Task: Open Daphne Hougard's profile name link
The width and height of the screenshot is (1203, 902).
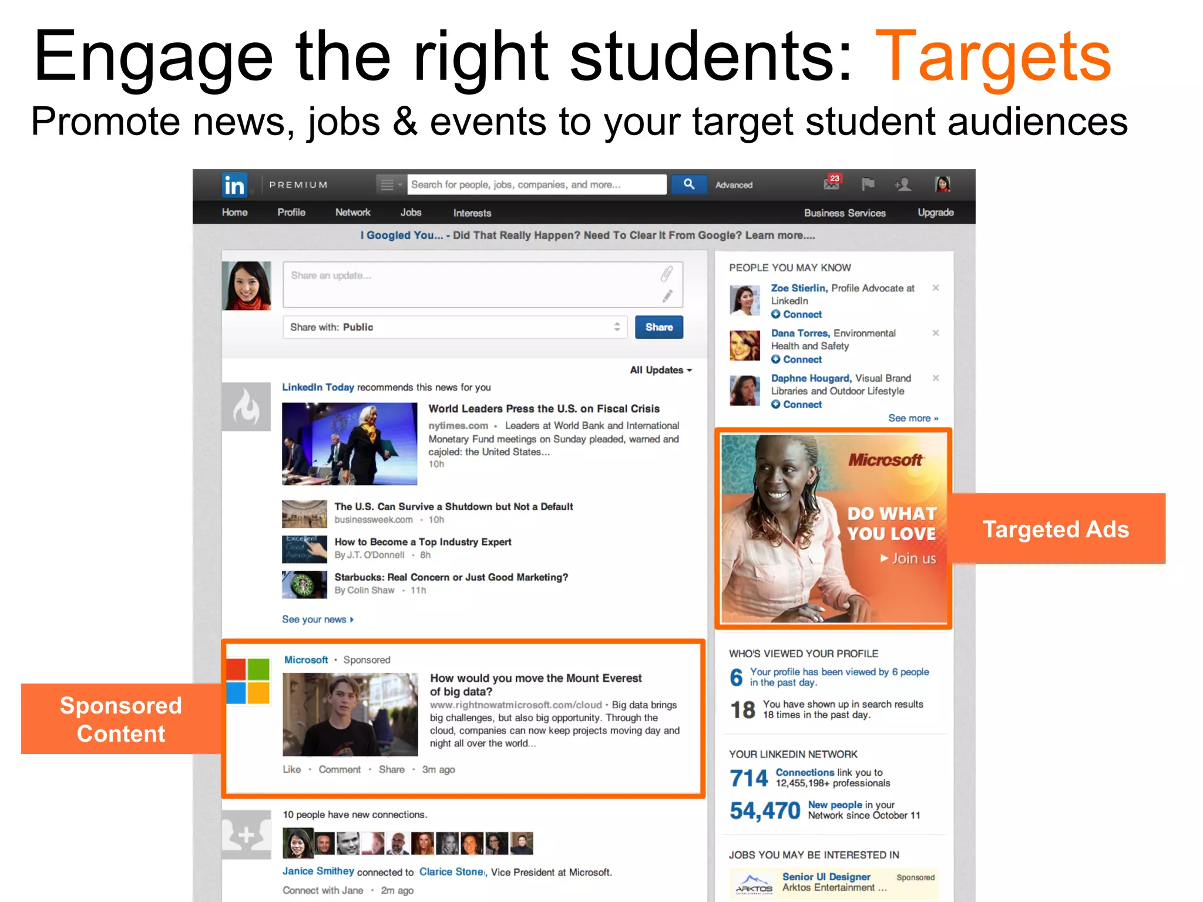Action: click(x=811, y=379)
